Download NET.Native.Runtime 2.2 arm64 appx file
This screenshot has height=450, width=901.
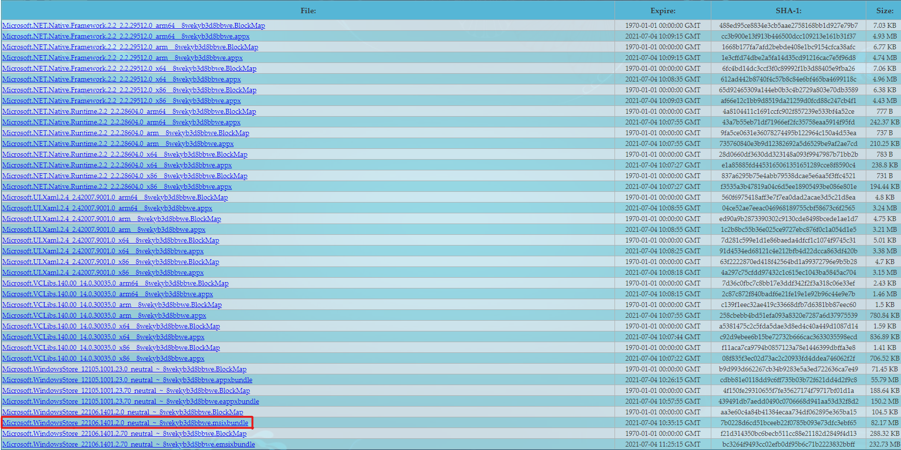(121, 122)
